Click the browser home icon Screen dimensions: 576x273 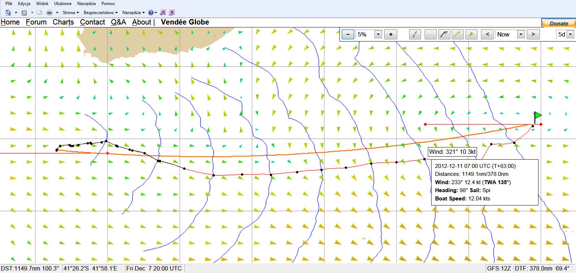click(8, 13)
